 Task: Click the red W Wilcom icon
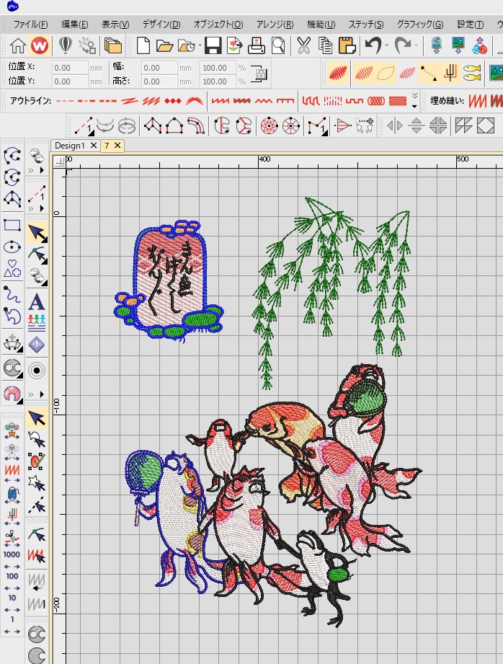40,45
